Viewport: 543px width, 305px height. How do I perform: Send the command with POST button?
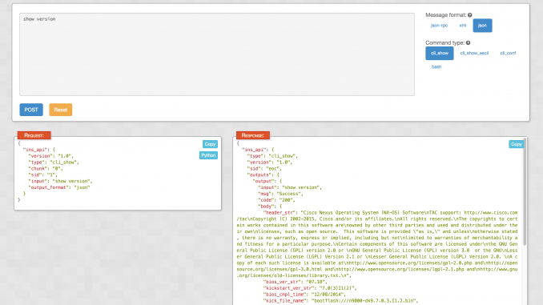[x=31, y=110]
